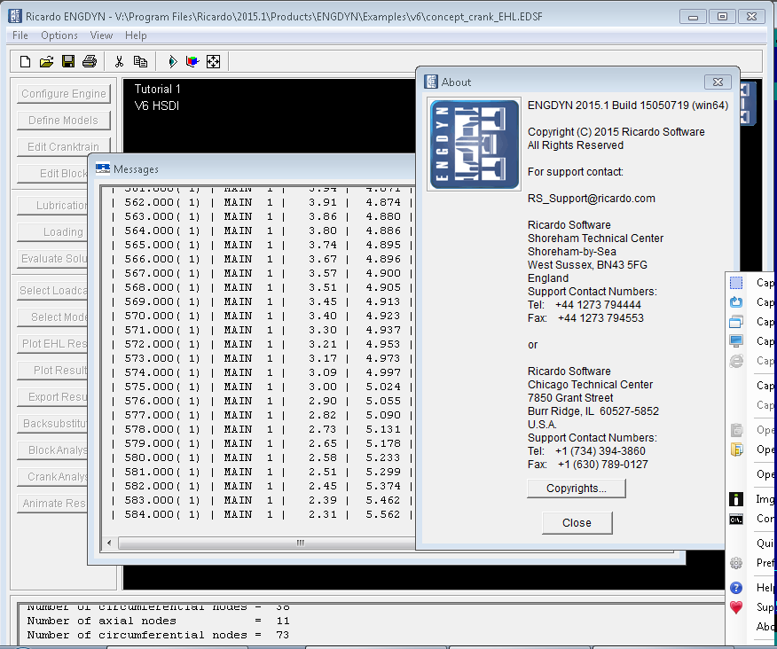Screen dimensions: 777x649
Task: Close the About dialog using its X button
Action: click(x=718, y=82)
